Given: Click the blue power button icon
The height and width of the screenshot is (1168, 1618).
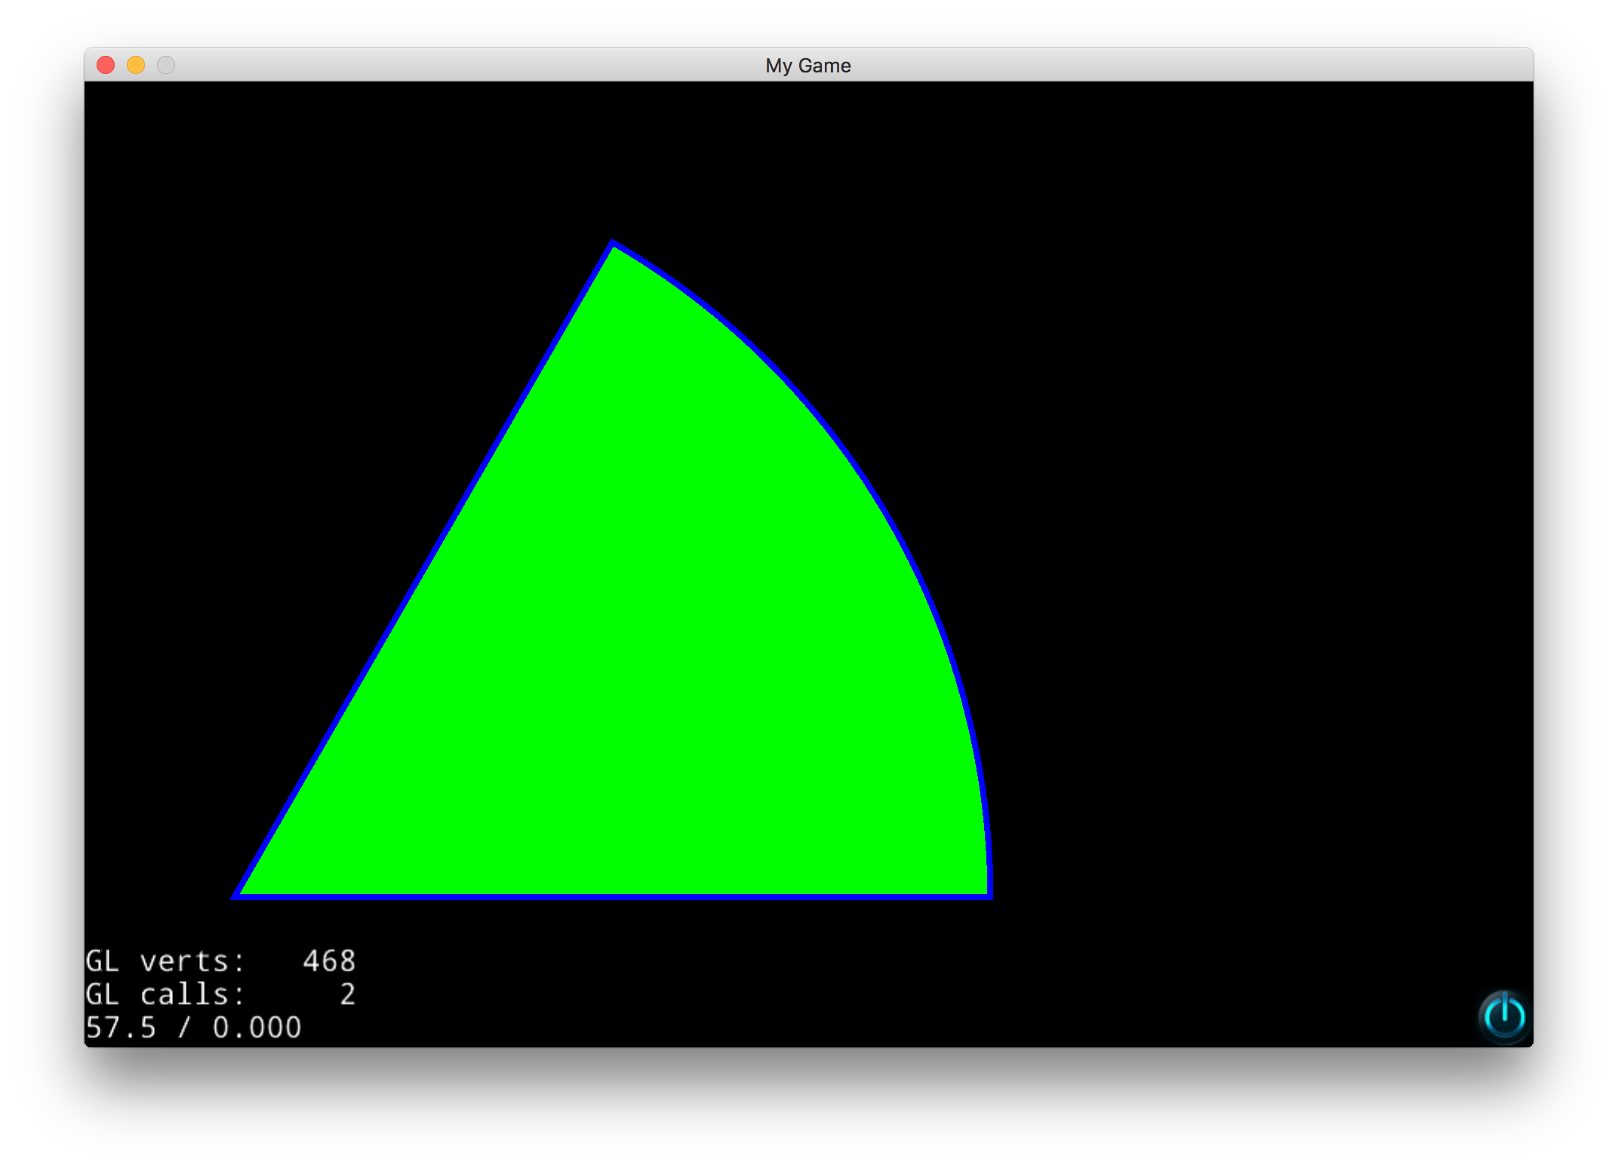Looking at the screenshot, I should pyautogui.click(x=1504, y=1016).
